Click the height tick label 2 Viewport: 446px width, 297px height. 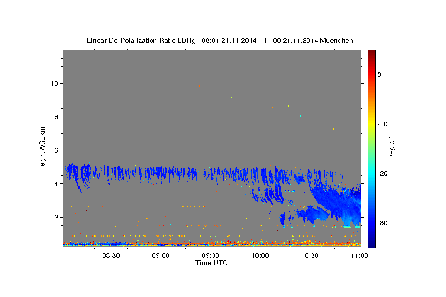(x=56, y=217)
